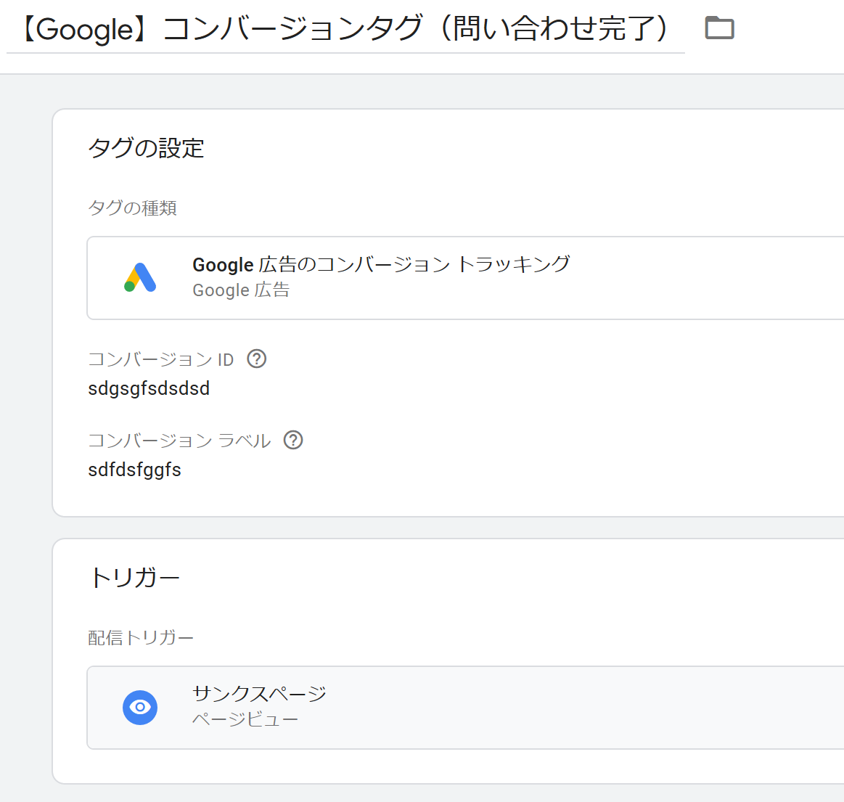844x802 pixels.
Task: Open the サンクスページ trigger
Action: [465, 707]
